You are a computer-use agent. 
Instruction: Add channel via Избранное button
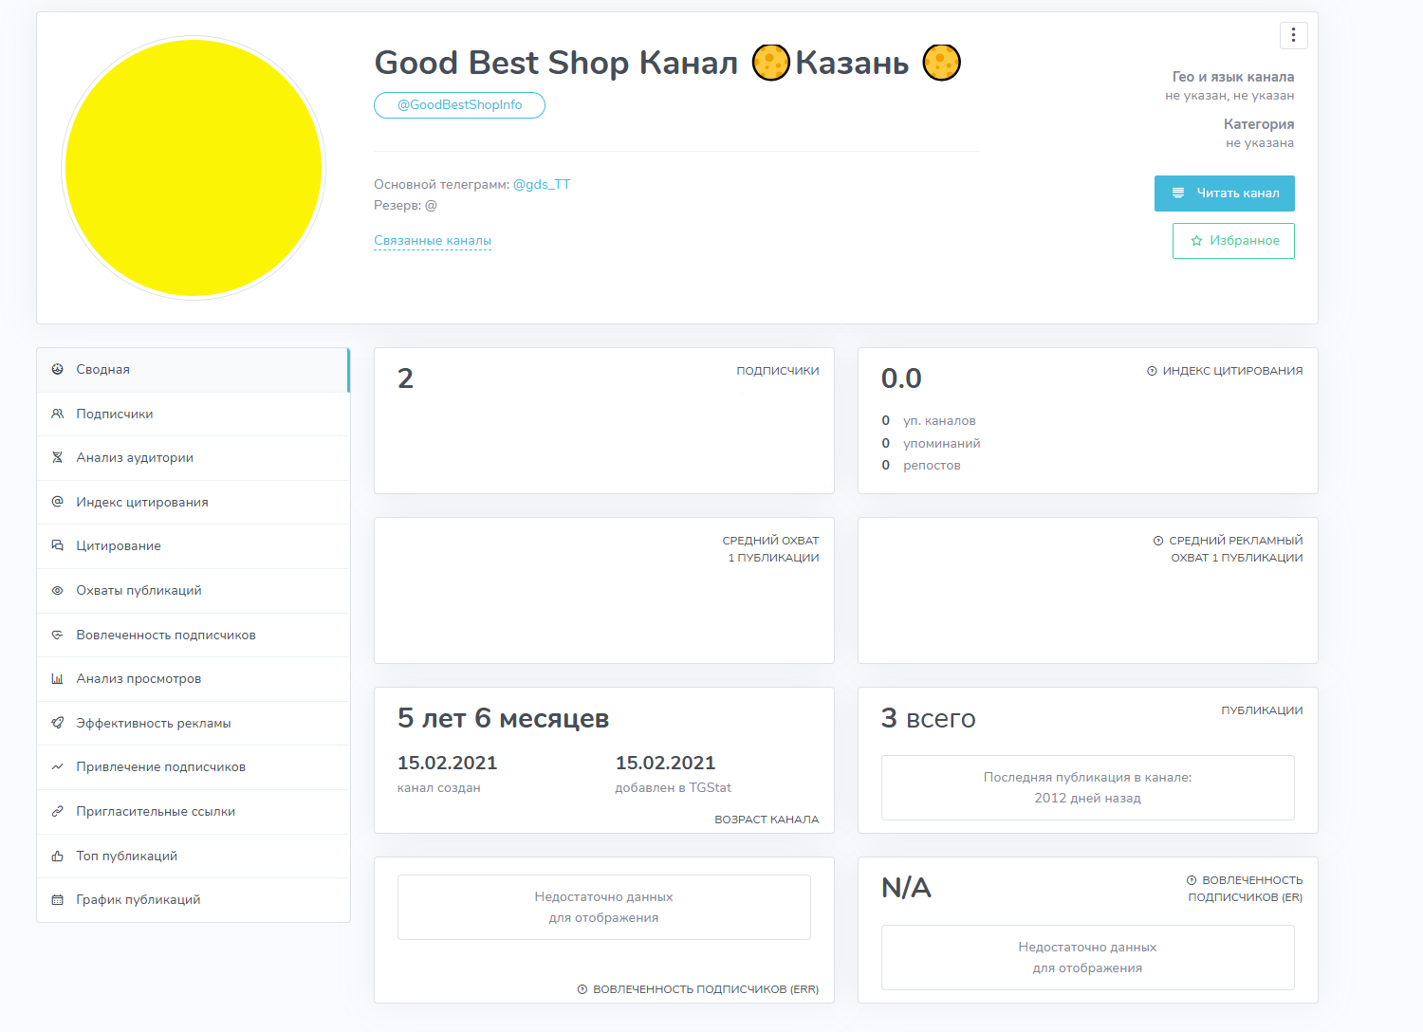point(1233,241)
